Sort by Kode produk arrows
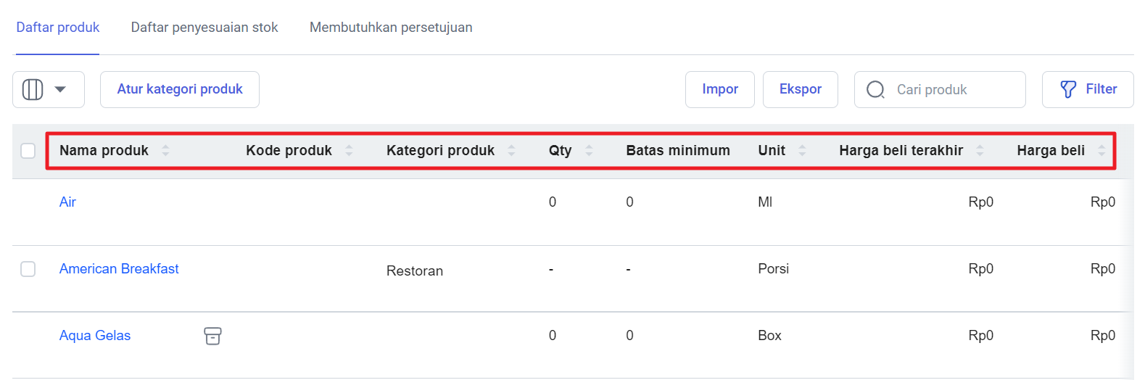Image resolution: width=1145 pixels, height=380 pixels. 349,150
